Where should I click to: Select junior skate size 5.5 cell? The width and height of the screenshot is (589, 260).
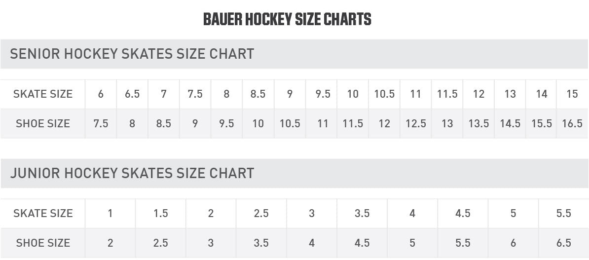pos(563,213)
